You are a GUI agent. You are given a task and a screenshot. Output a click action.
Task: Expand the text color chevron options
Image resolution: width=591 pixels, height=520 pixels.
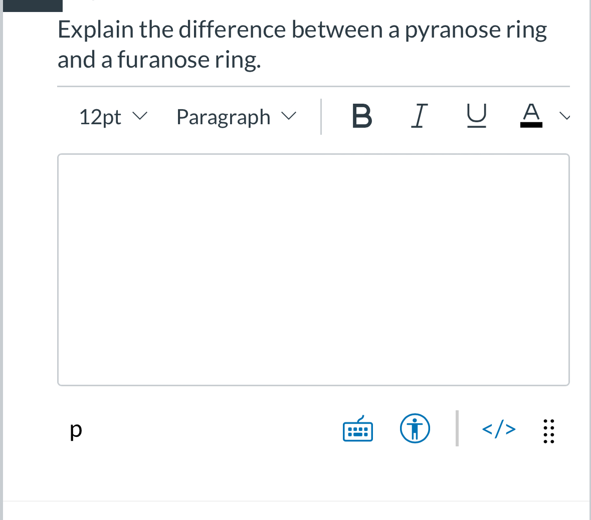[565, 116]
